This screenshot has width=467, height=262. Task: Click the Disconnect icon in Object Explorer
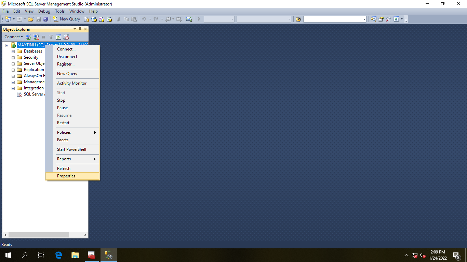click(36, 37)
